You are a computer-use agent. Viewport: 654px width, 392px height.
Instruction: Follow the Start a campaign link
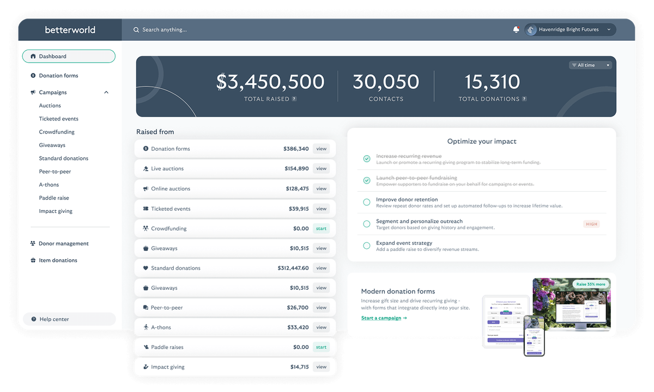click(384, 318)
